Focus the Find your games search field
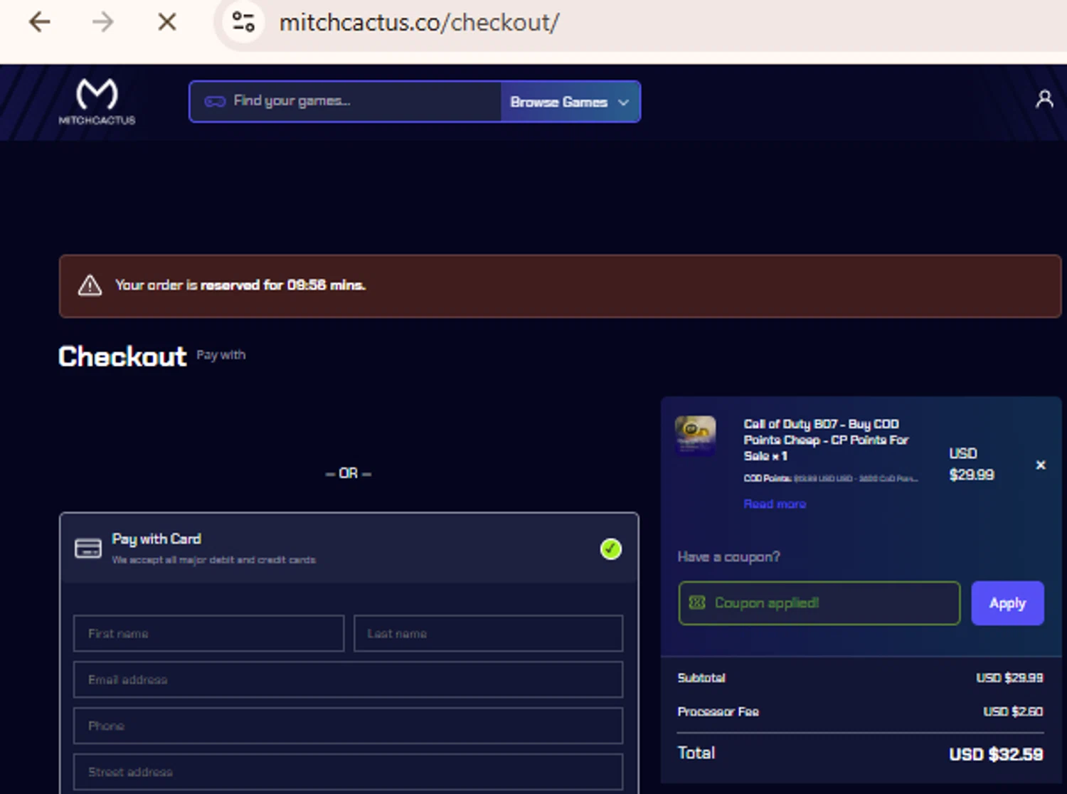Viewport: 1067px width, 794px height. 345,102
